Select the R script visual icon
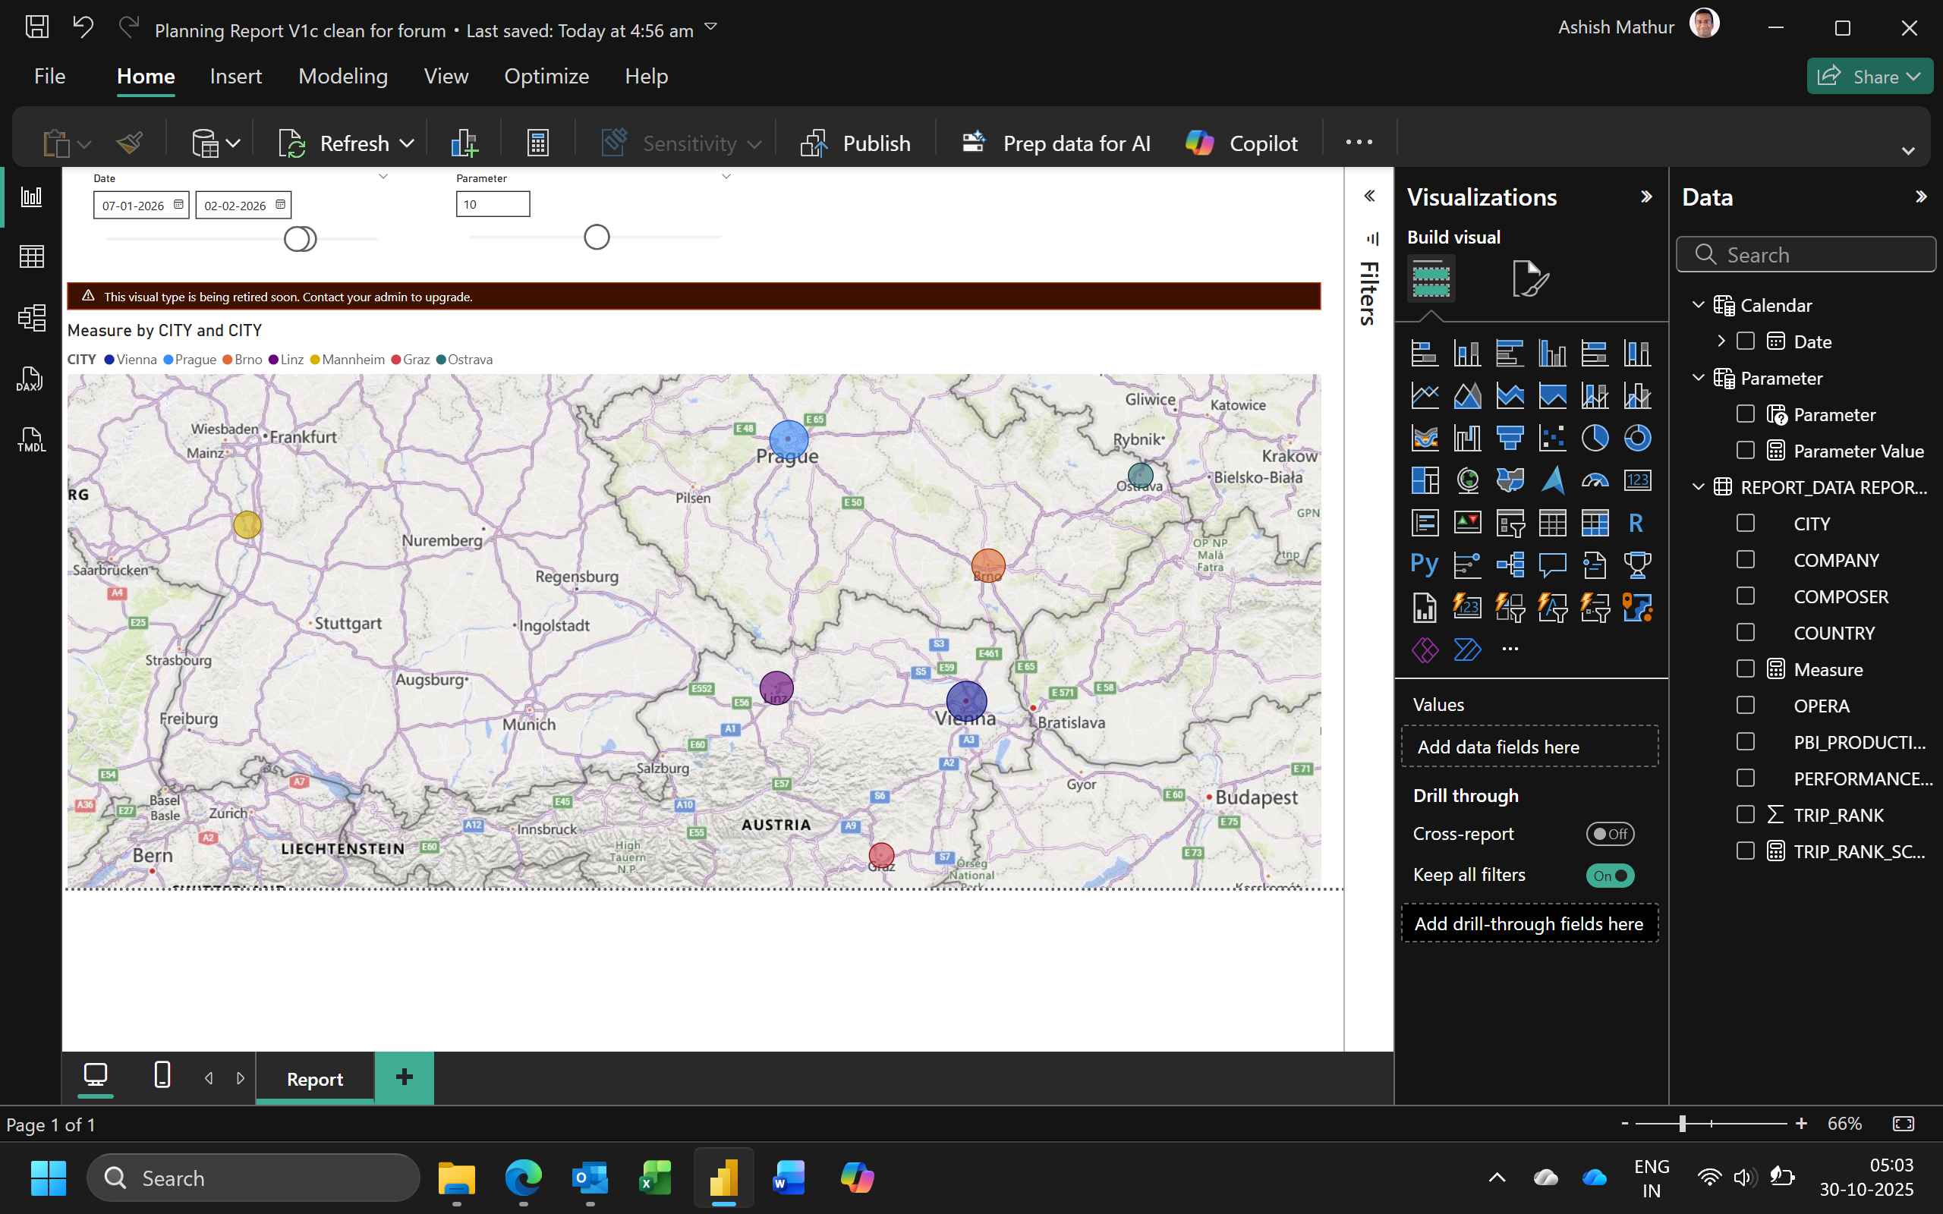 click(1636, 523)
